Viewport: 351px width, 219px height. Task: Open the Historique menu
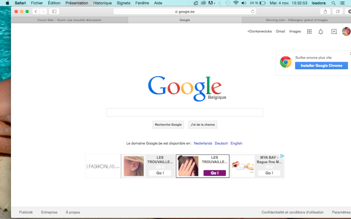coord(103,3)
